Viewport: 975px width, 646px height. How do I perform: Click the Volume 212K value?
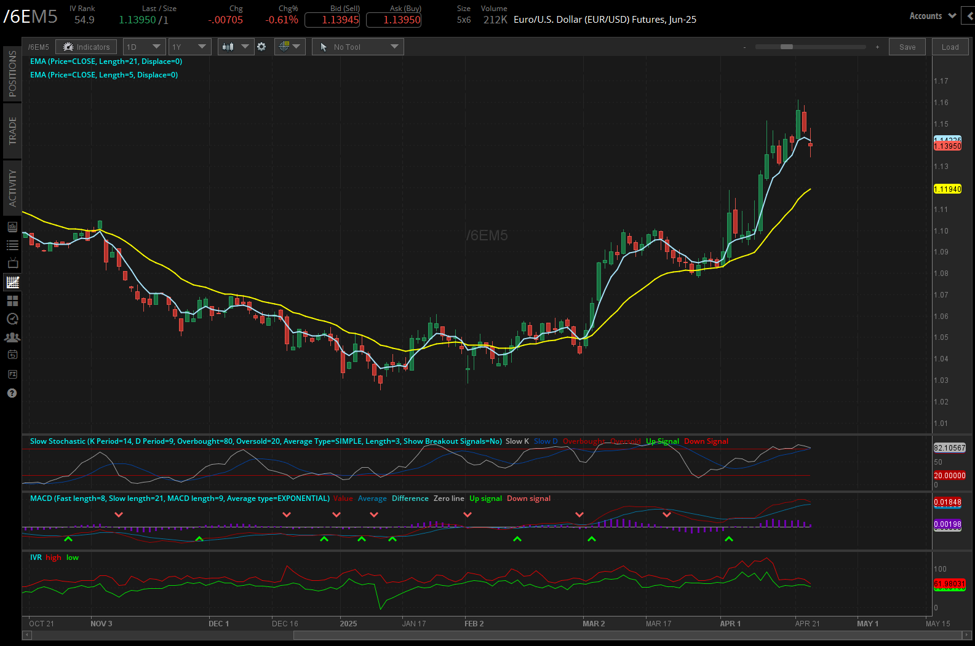coord(495,20)
